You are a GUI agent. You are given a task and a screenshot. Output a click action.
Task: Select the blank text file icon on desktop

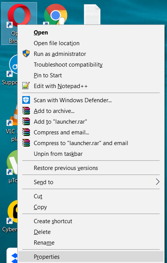92,15
